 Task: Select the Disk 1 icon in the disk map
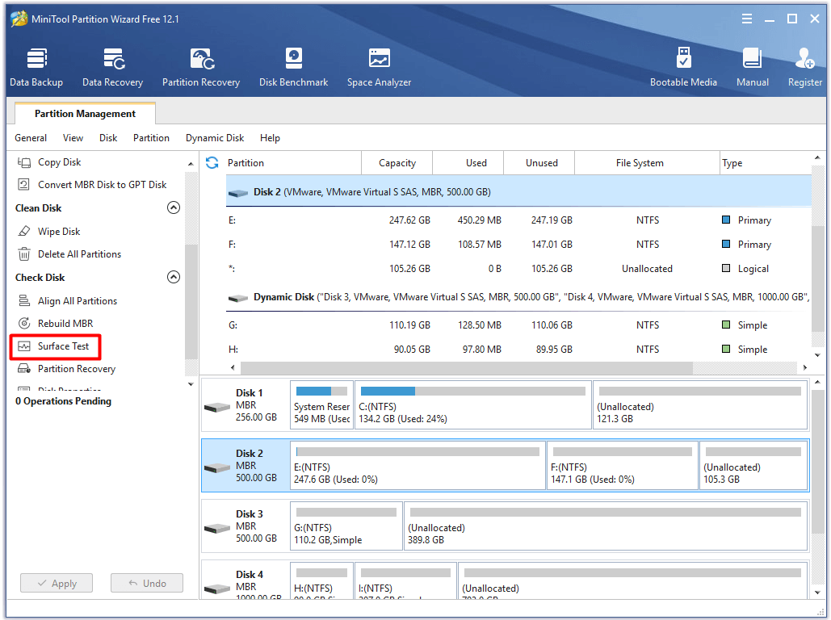217,407
